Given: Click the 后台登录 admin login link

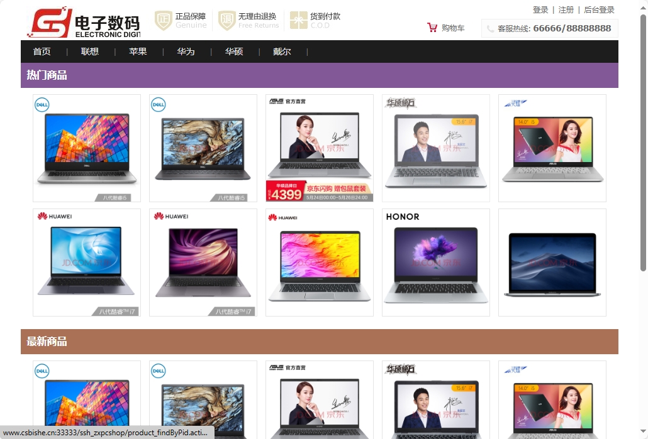Looking at the screenshot, I should (x=600, y=10).
